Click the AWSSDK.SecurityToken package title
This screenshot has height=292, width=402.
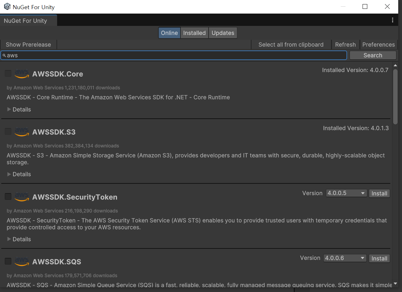click(x=75, y=197)
